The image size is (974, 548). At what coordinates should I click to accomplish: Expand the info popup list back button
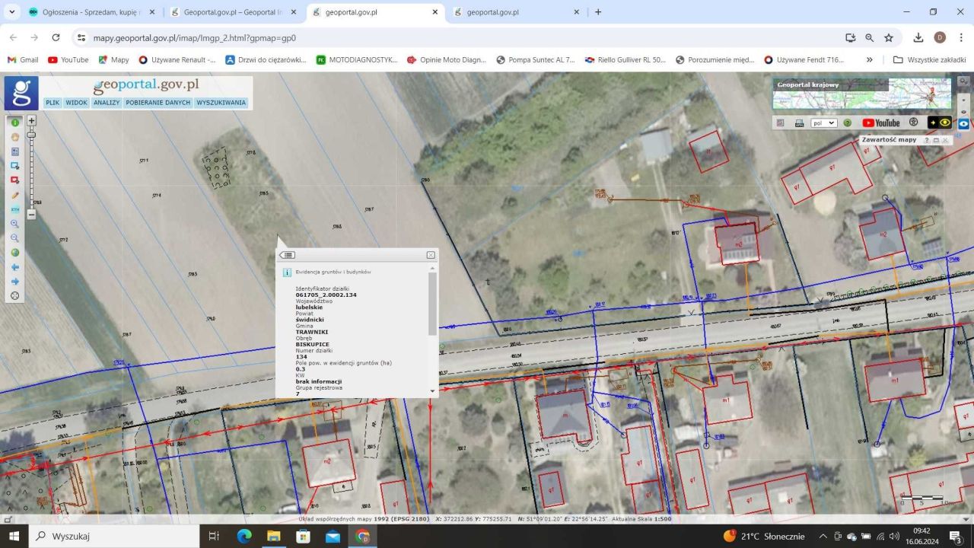[288, 255]
